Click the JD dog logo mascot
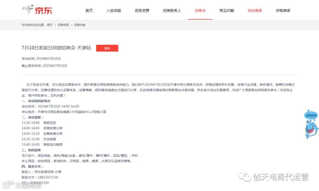This screenshot has width=319, height=191. pos(28,9)
